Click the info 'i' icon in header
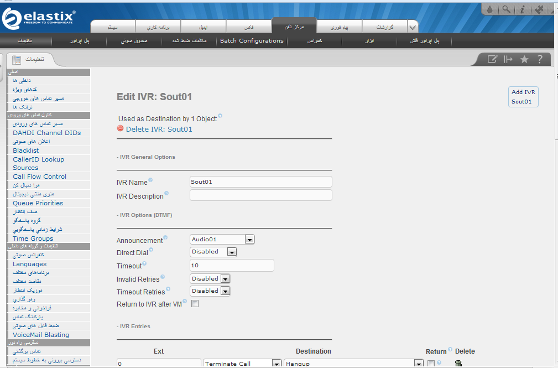This screenshot has width=558, height=368. [523, 9]
